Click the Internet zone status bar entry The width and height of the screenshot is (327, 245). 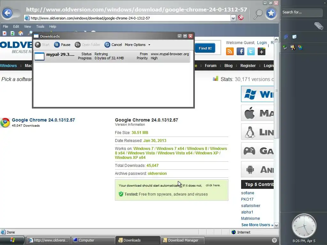click(241, 232)
